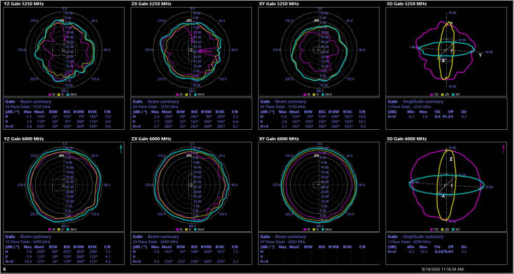
Task: Click the cyan up arrow in YZ Gain 6000 MHz chart
Action: coord(121,149)
